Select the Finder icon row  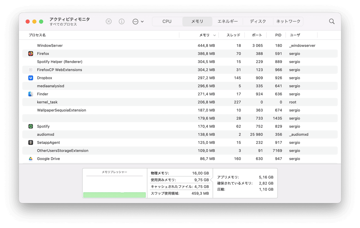point(31,94)
